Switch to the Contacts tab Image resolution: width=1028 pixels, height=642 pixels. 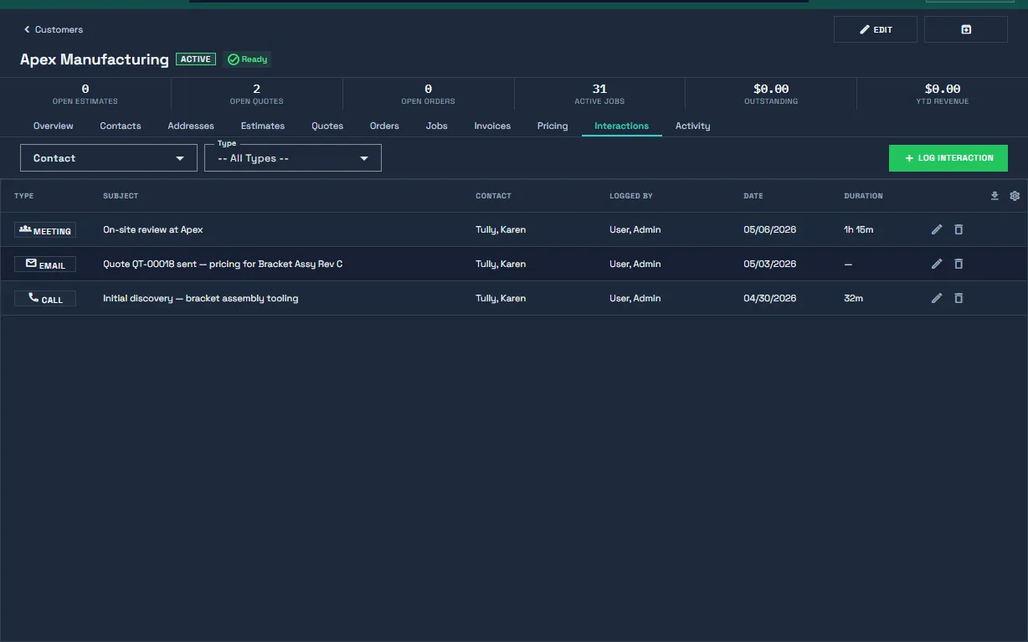(x=121, y=126)
